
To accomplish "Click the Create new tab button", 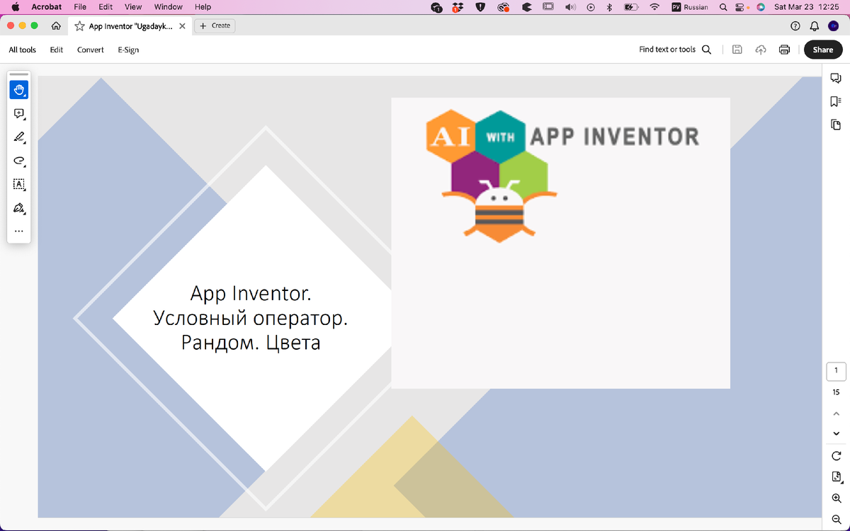I will coord(215,25).
